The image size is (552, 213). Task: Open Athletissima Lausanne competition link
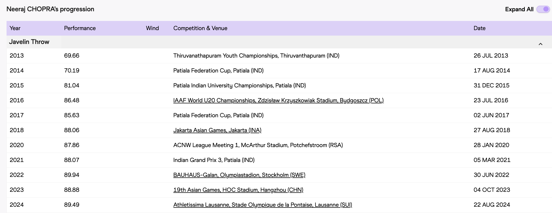click(x=263, y=205)
